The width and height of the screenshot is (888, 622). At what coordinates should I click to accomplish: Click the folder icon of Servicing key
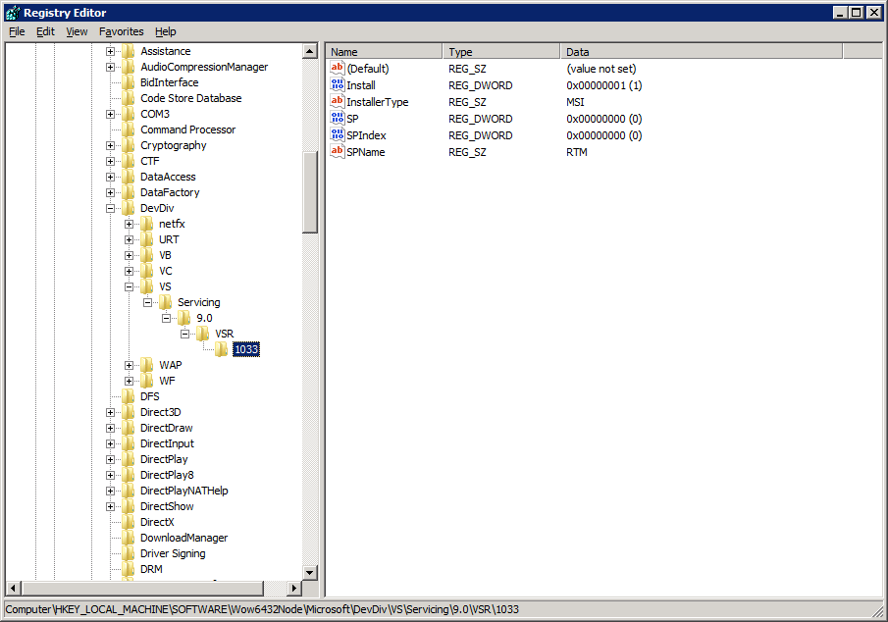[x=166, y=302]
